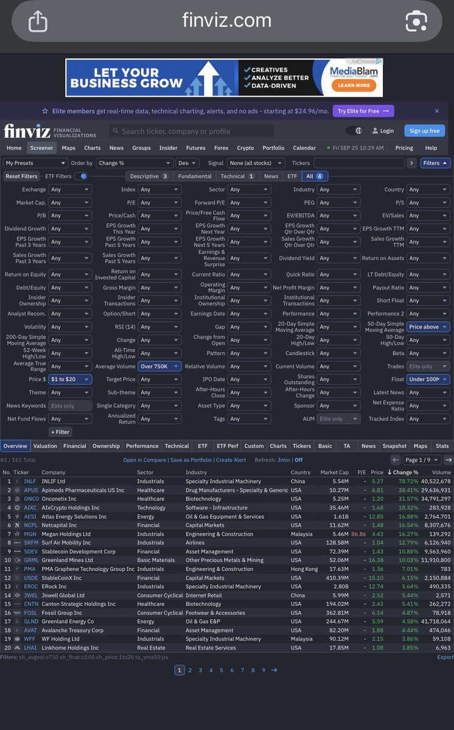
Task: Click the Login user icon
Action: (x=375, y=131)
